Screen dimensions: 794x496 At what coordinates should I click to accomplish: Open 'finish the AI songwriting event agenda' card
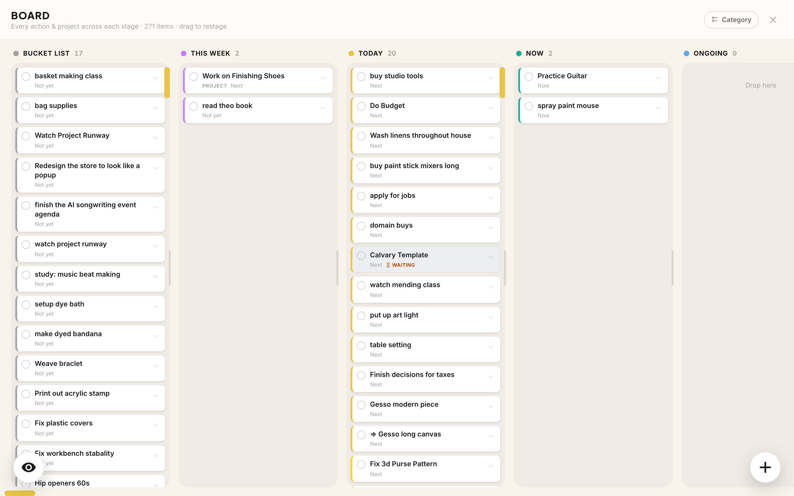tap(90, 214)
